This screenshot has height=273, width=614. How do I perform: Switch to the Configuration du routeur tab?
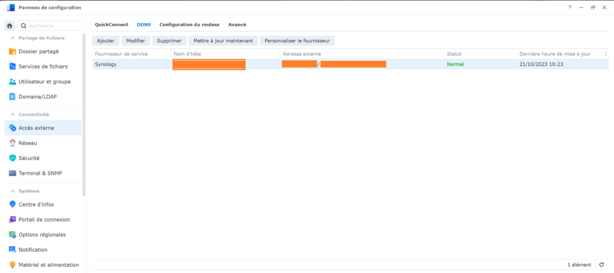point(189,24)
